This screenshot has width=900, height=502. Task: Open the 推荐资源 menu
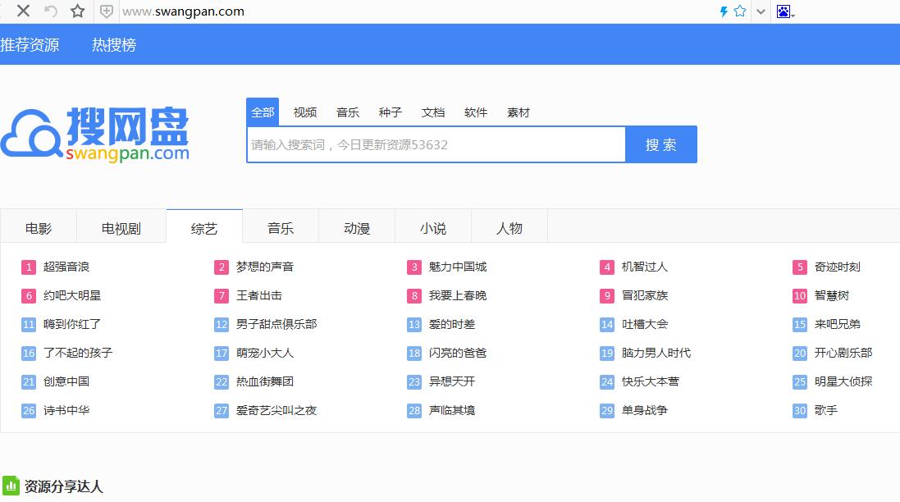(30, 44)
